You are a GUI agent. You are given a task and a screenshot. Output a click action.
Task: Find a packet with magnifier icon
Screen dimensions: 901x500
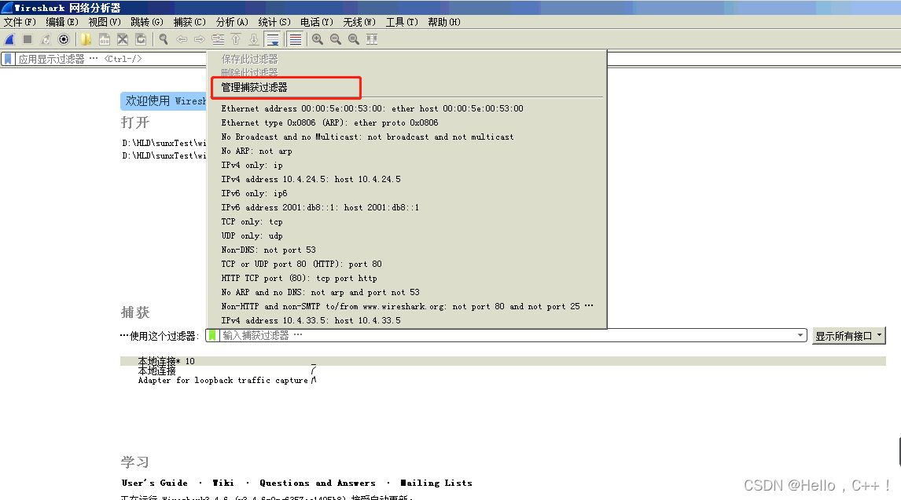click(164, 39)
